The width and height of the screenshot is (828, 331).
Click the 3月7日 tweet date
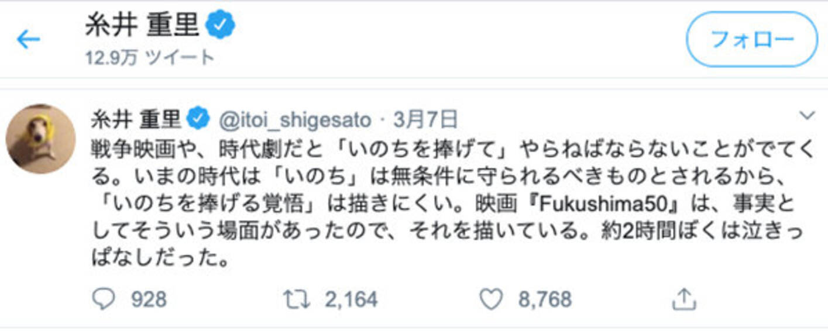[x=425, y=120]
